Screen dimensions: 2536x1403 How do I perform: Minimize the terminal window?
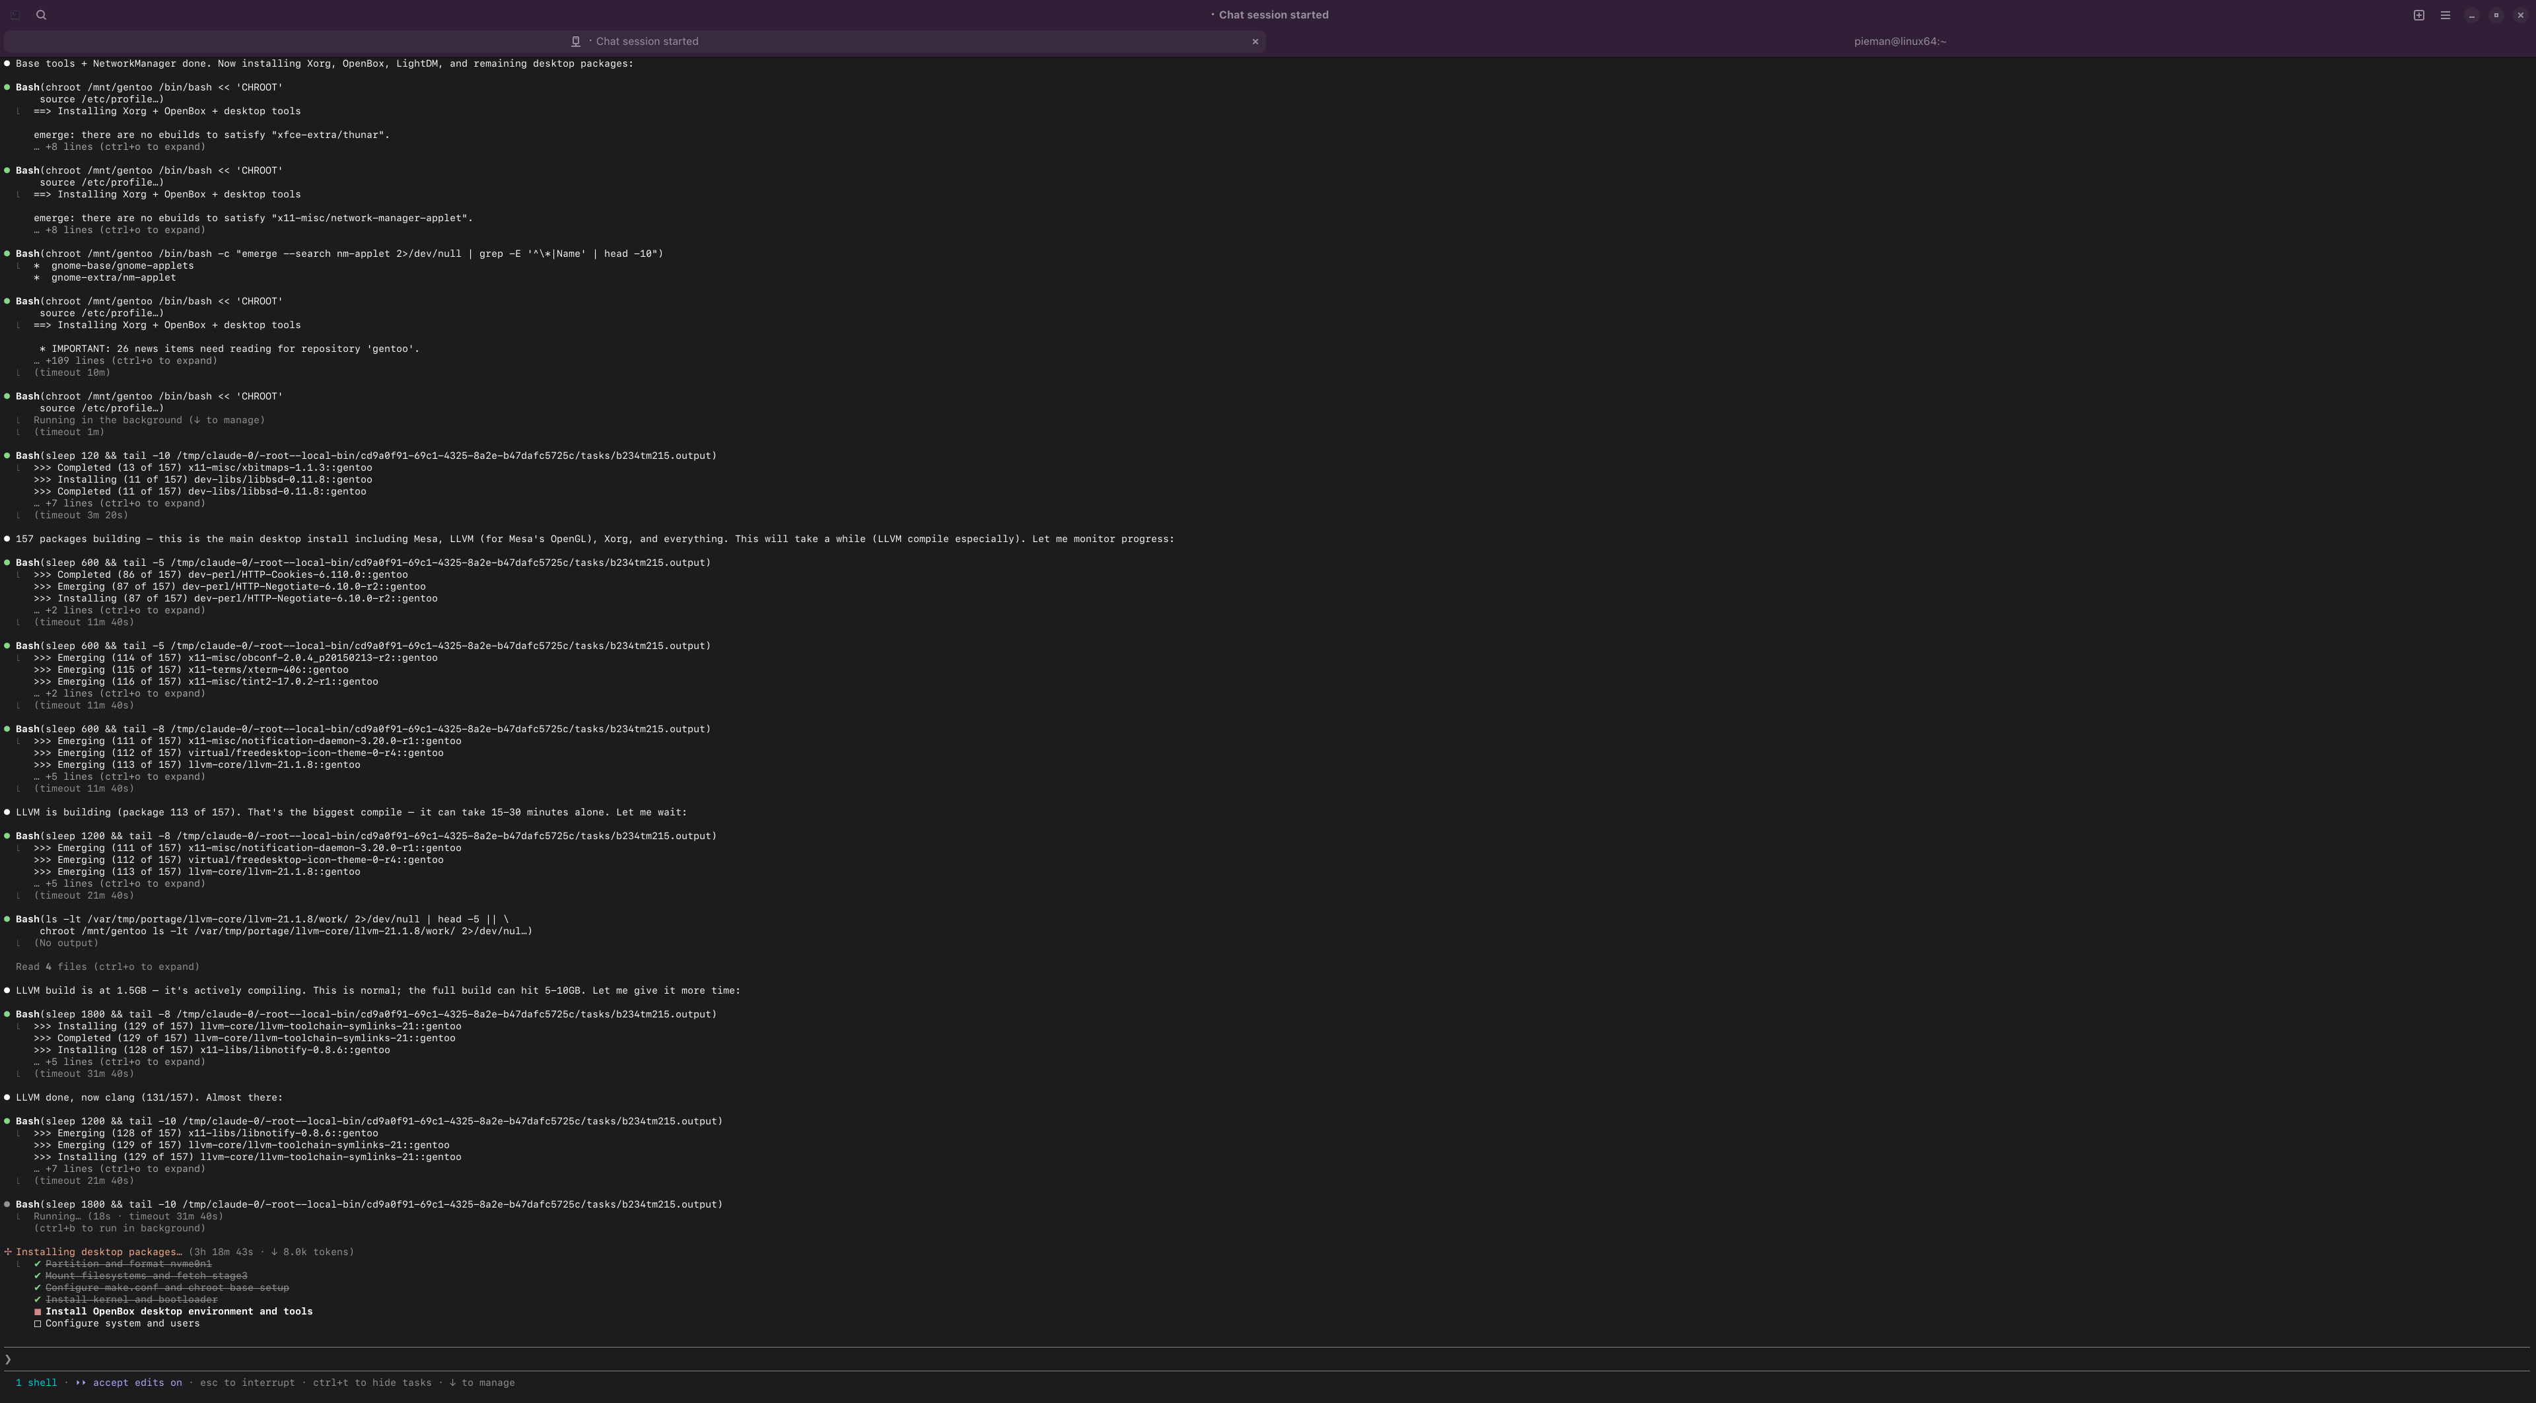coord(2471,15)
